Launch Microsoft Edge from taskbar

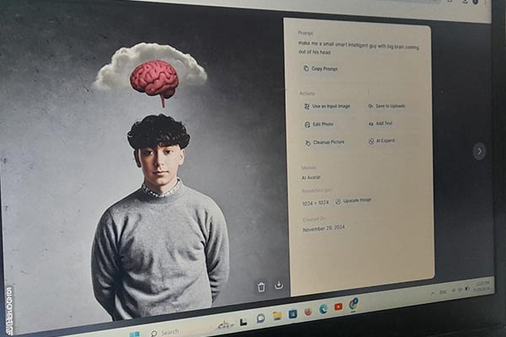[323, 309]
